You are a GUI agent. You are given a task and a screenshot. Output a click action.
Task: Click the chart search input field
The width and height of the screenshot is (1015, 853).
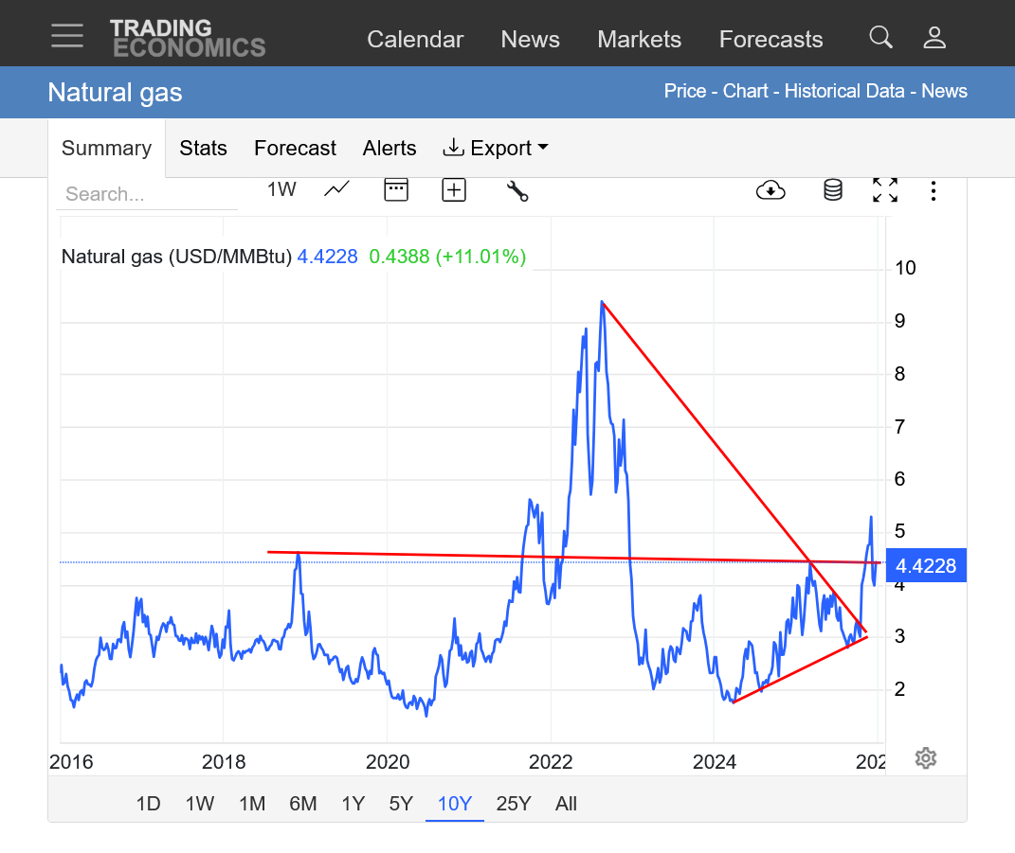147,194
